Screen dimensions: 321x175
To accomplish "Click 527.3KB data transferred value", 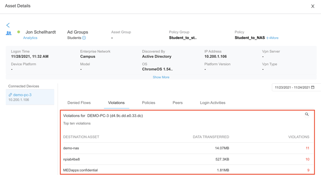I will (222, 159).
